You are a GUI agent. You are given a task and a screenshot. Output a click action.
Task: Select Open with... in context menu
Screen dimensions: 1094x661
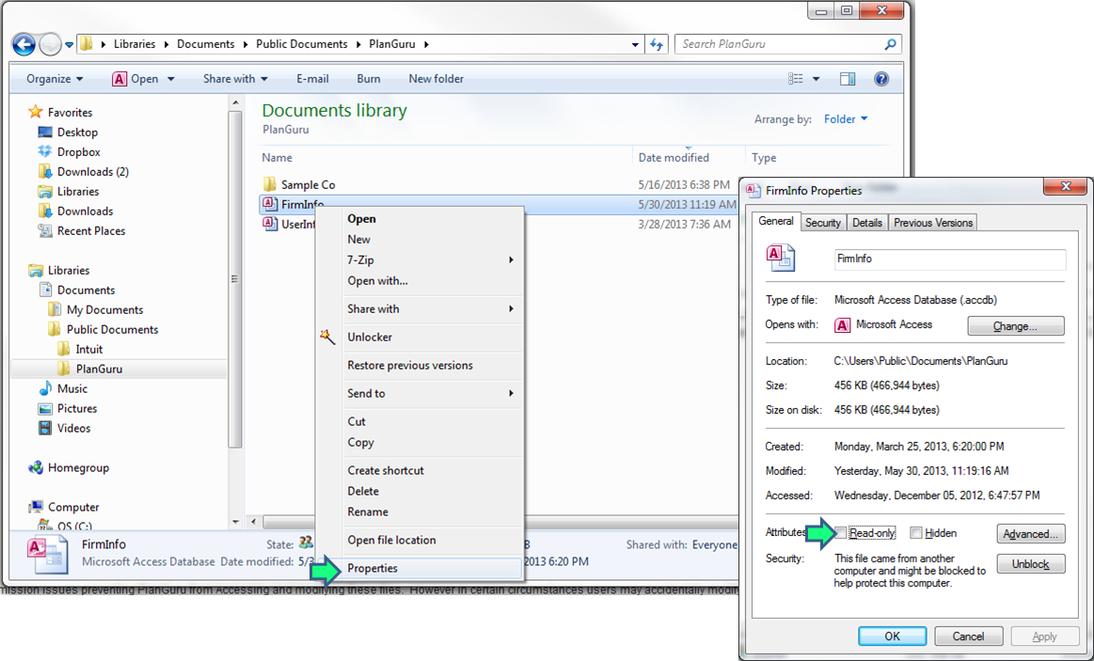[x=420, y=281]
